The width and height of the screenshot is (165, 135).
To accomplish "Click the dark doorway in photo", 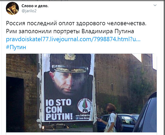I will 15,104.
